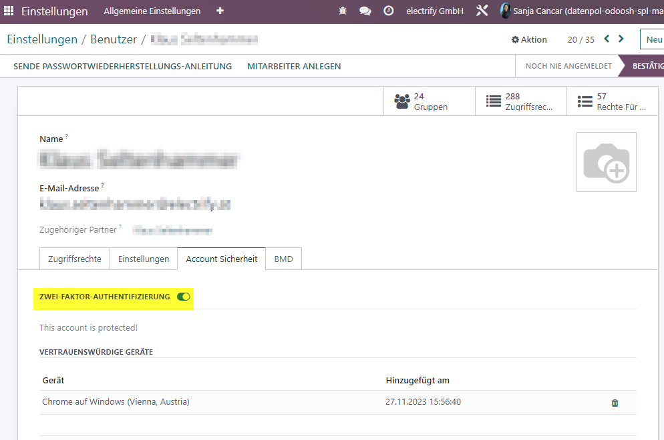
Task: Click the Mitarbeiter anlegen button
Action: (x=294, y=67)
